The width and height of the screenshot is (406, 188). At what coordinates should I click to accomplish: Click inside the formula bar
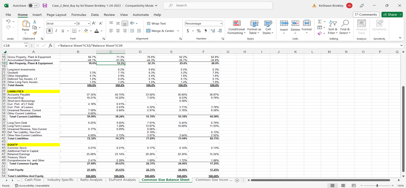click(128, 45)
